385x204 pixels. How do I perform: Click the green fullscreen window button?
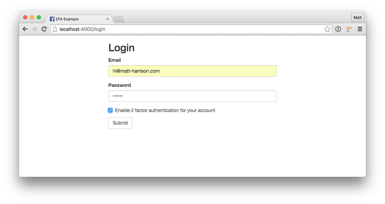(39, 17)
